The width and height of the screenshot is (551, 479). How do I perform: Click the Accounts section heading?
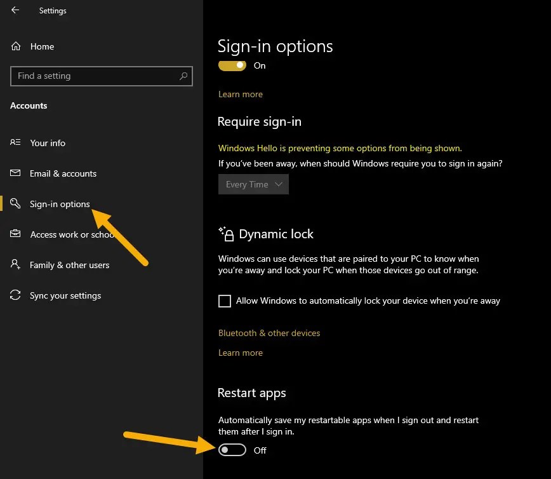click(29, 105)
